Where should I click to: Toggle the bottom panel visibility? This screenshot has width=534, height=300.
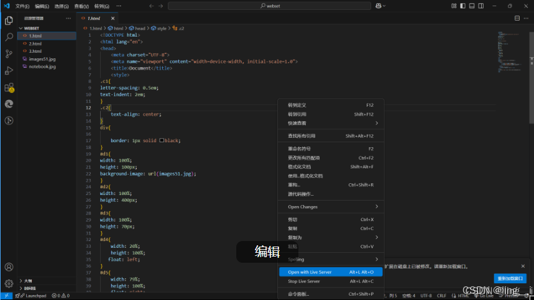[x=472, y=6]
